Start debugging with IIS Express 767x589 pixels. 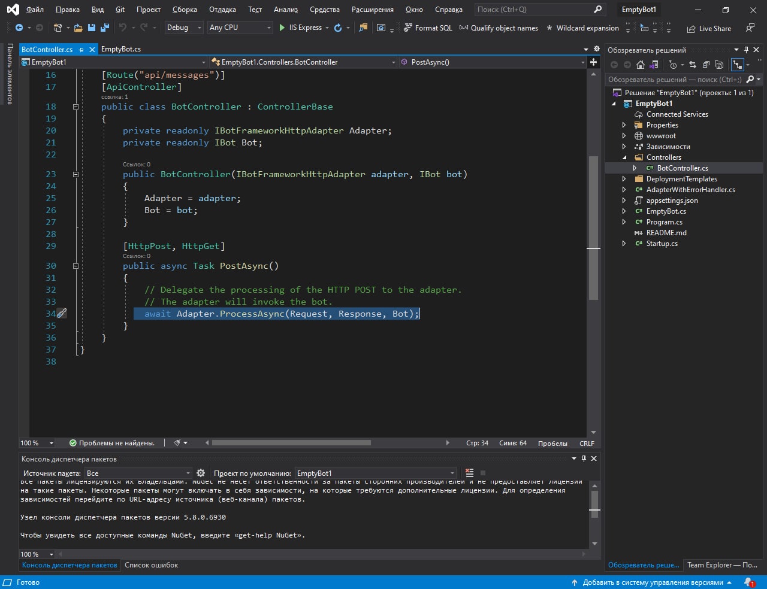[300, 28]
